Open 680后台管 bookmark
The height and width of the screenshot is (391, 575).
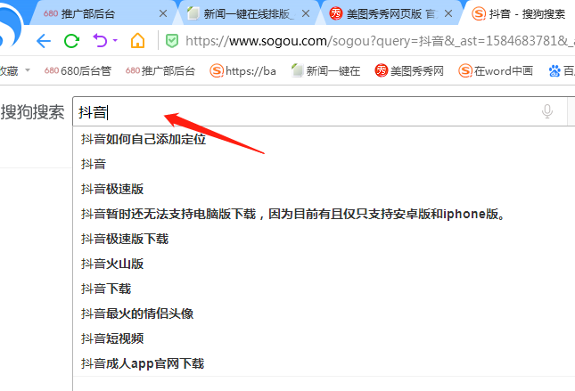click(78, 70)
